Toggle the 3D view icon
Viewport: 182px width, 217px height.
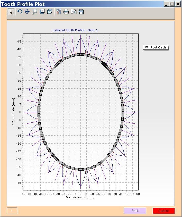(x=50, y=12)
